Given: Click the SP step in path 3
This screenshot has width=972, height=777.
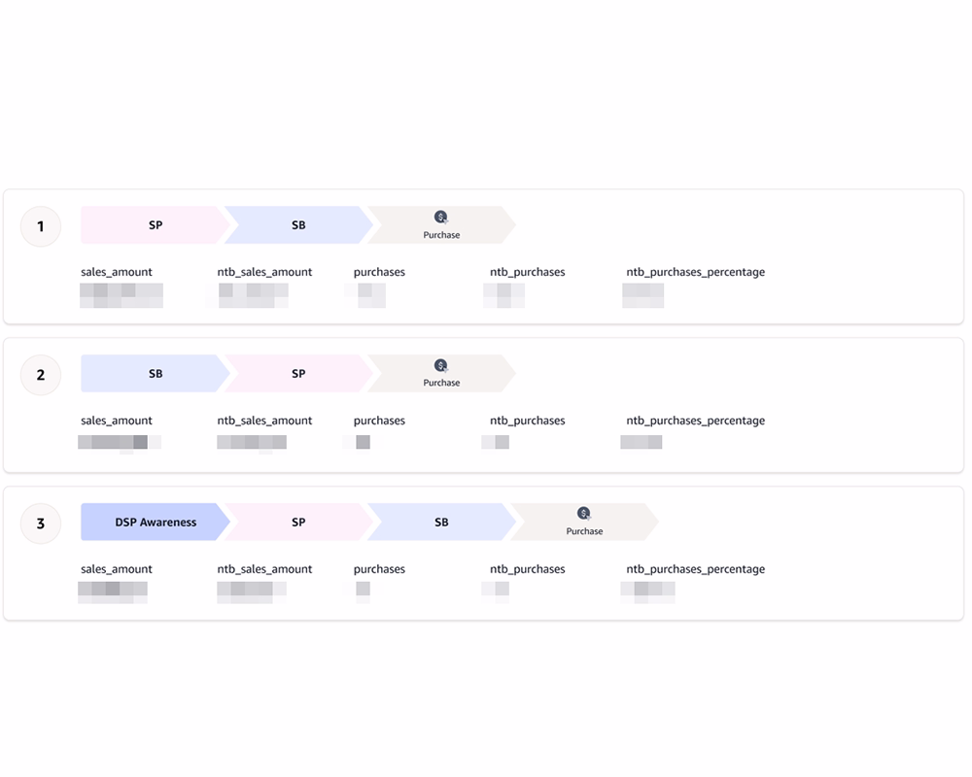Looking at the screenshot, I should click(x=298, y=522).
